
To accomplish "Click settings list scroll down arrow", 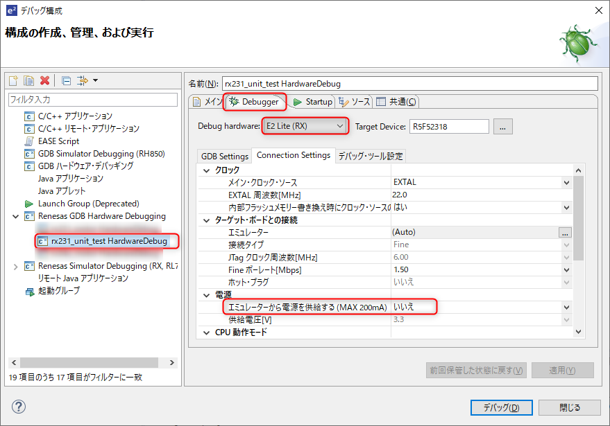I will point(579,331).
